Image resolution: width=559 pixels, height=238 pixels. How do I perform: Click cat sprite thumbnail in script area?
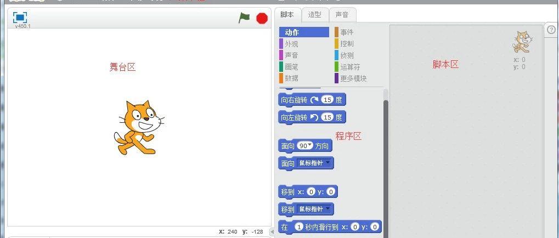click(522, 42)
